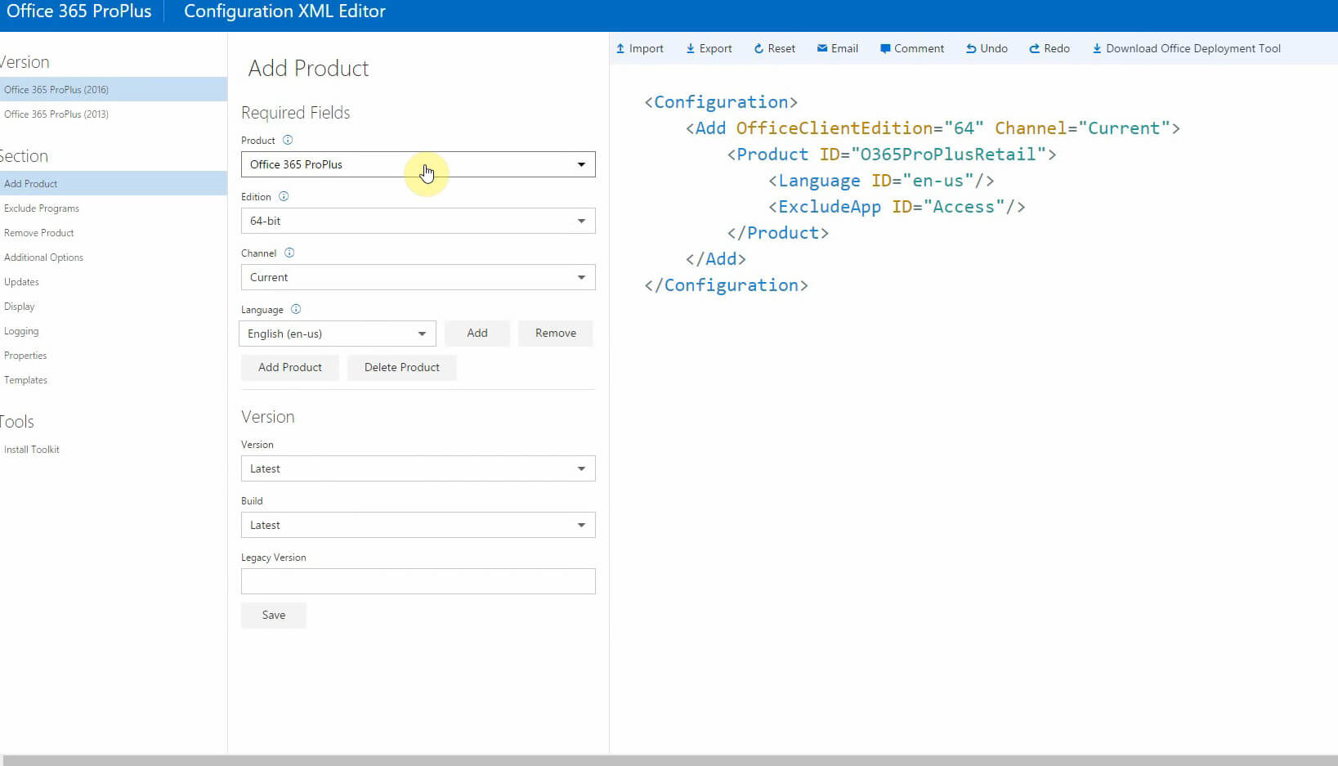Click the Import toolbar button
This screenshot has height=766, width=1338.
(639, 48)
